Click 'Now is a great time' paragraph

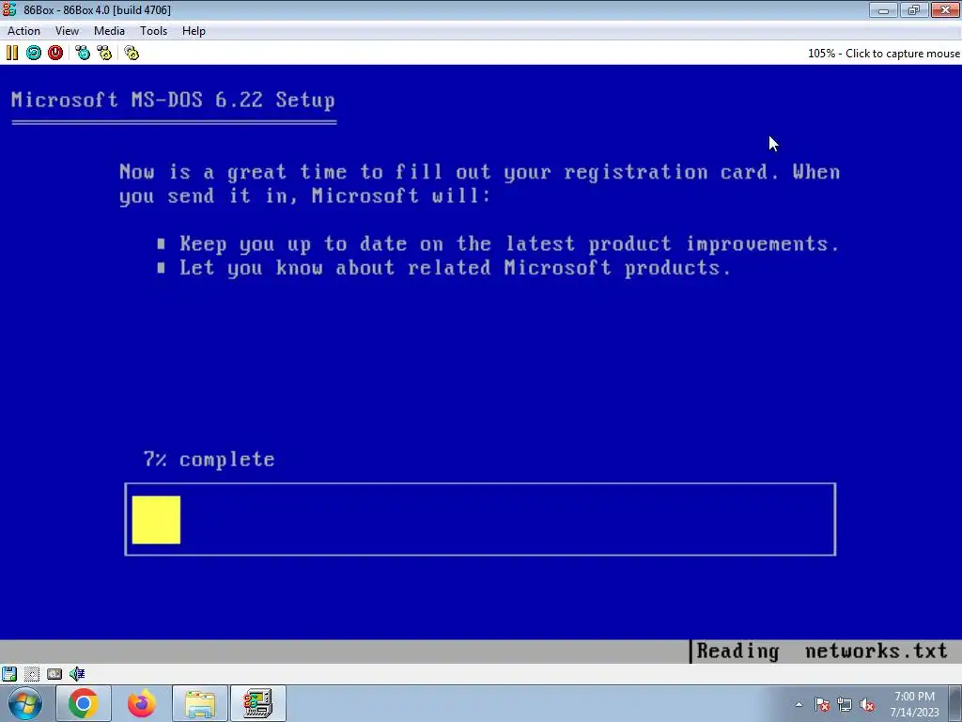point(480,183)
